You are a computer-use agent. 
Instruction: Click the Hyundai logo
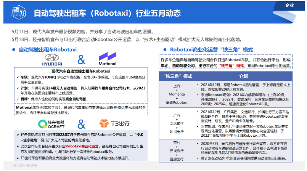tap(52, 60)
